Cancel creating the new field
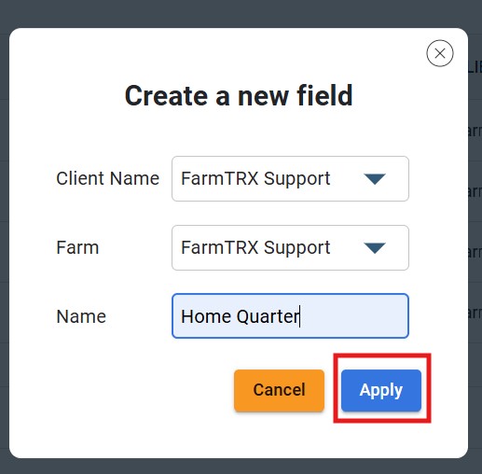 279,390
